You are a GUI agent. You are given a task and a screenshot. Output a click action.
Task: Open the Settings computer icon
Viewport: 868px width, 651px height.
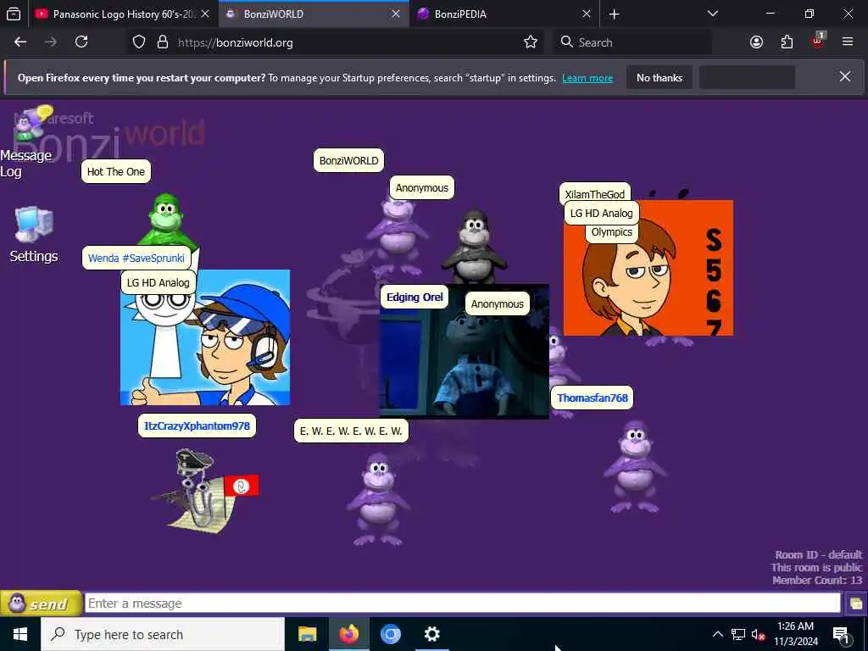[34, 234]
